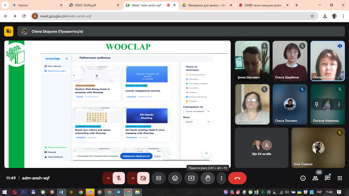Filter templates by Education category

[192, 101]
